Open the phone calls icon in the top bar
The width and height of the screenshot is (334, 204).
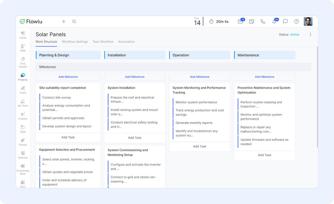tap(263, 21)
